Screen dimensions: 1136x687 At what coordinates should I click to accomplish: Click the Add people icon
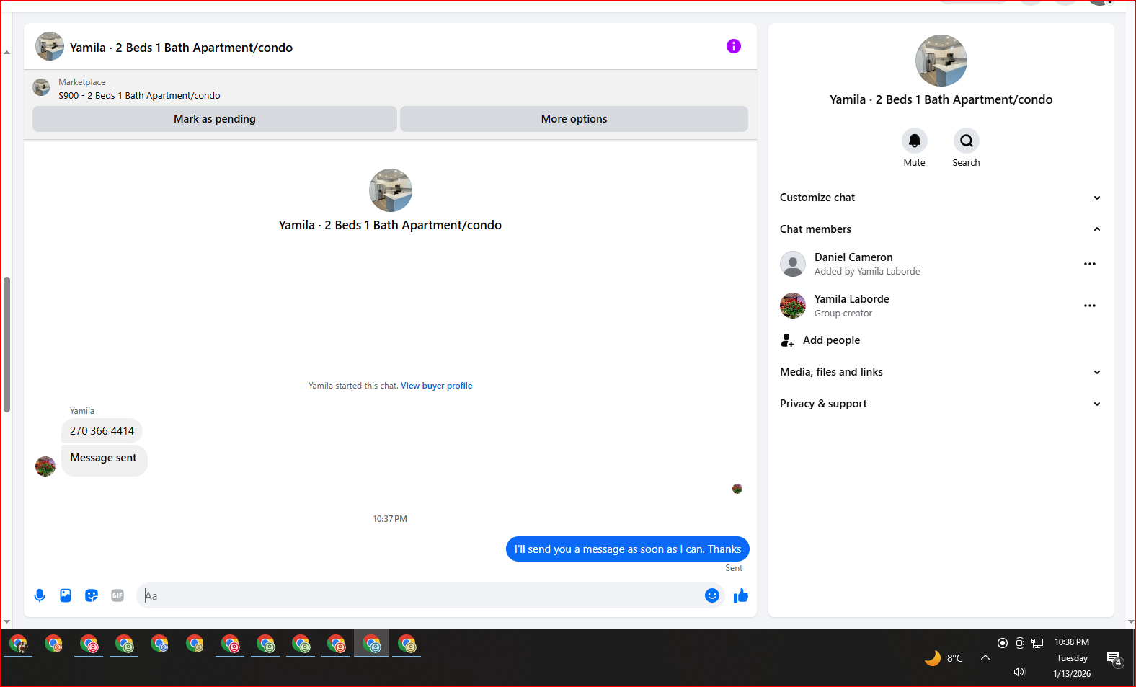pyautogui.click(x=787, y=340)
